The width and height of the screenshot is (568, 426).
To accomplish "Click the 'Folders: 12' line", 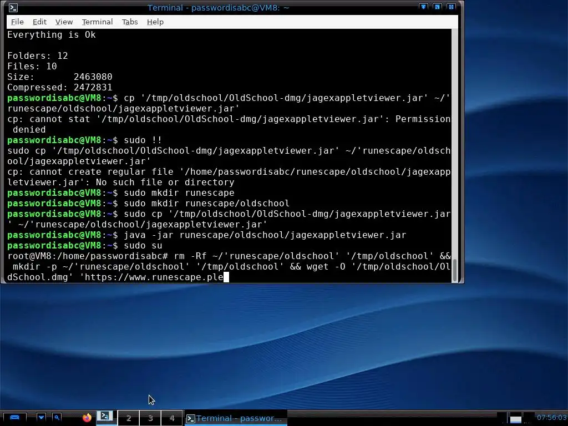I will [38, 56].
